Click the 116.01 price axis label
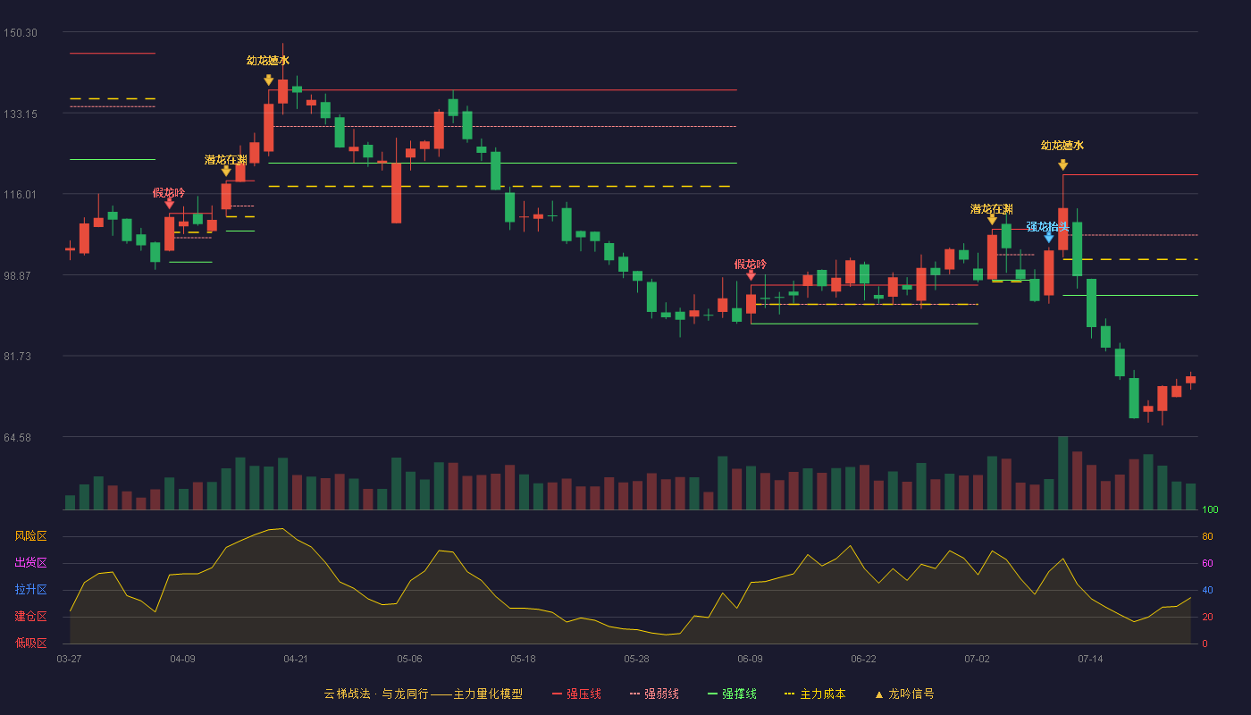 point(21,195)
